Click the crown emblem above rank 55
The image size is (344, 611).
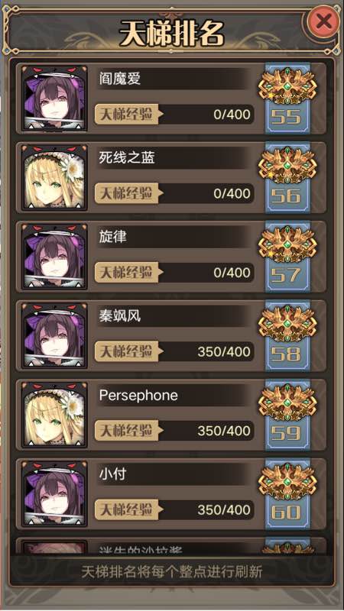point(287,86)
